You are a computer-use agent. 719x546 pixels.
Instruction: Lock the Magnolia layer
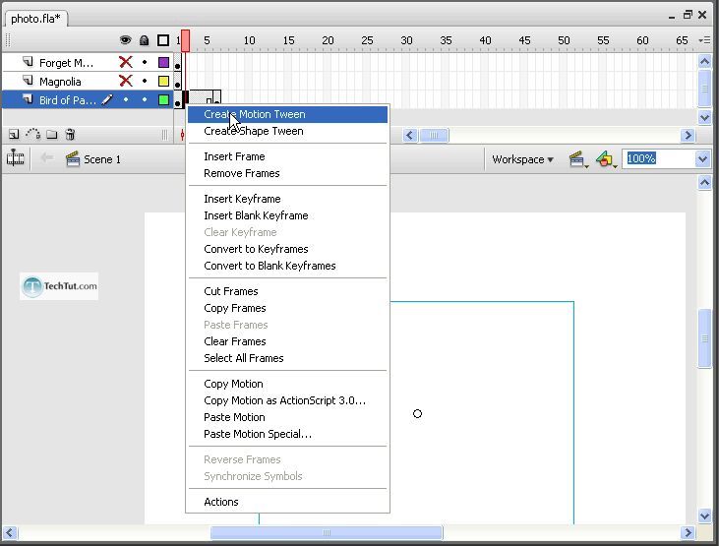click(145, 81)
